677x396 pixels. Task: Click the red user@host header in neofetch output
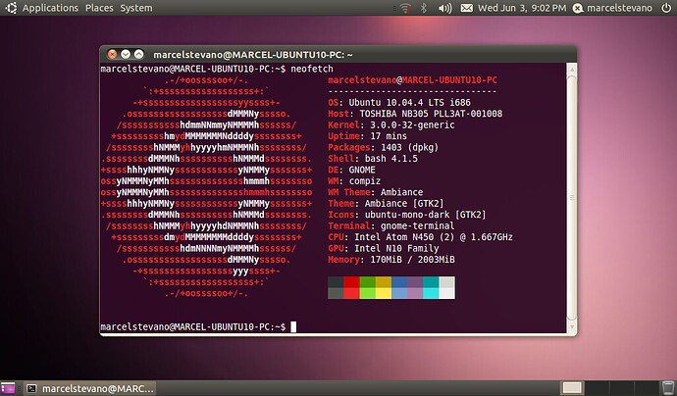(412, 80)
